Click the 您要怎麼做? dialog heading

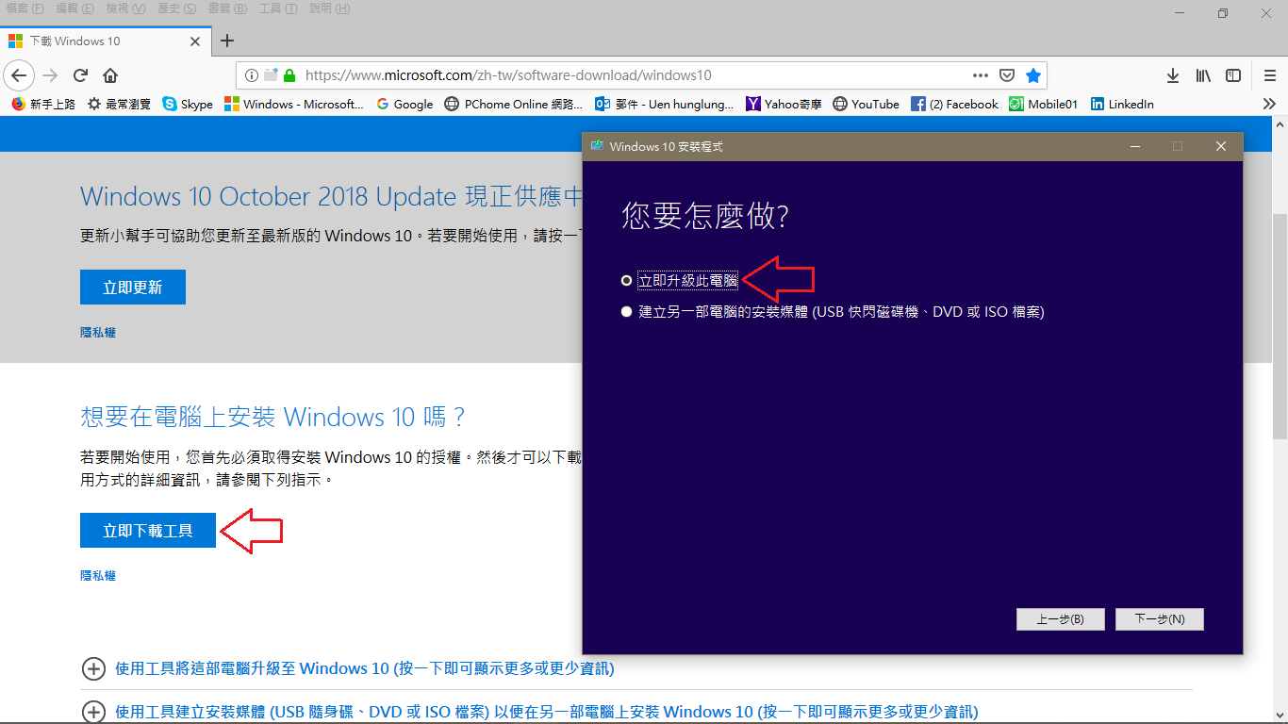pos(705,216)
